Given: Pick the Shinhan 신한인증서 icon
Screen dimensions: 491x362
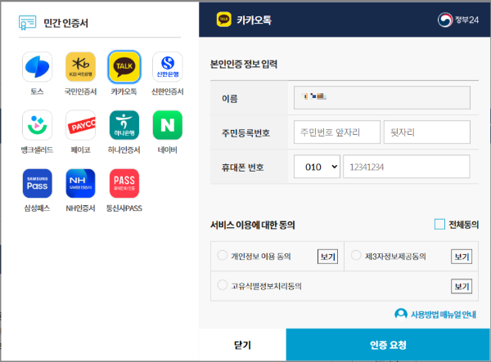Looking at the screenshot, I should coord(168,67).
